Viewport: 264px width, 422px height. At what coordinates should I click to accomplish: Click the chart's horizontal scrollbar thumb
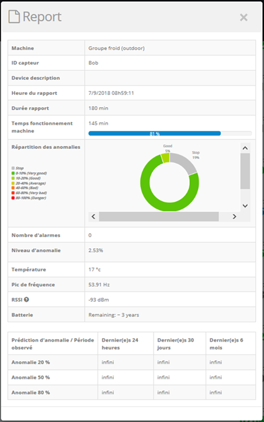[x=159, y=216]
